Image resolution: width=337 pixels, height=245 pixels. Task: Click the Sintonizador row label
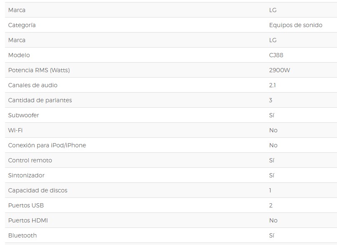pyautogui.click(x=26, y=175)
